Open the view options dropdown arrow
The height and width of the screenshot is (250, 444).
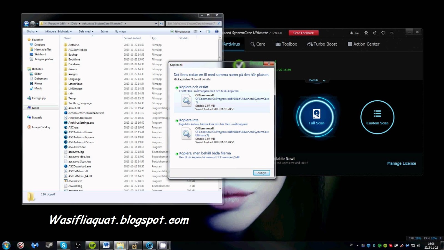pos(201,32)
